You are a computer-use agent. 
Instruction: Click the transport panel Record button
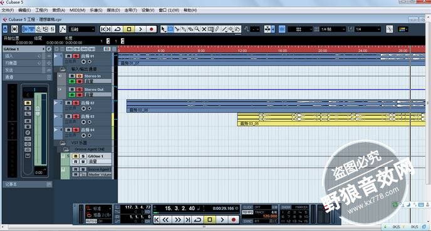click(x=234, y=220)
